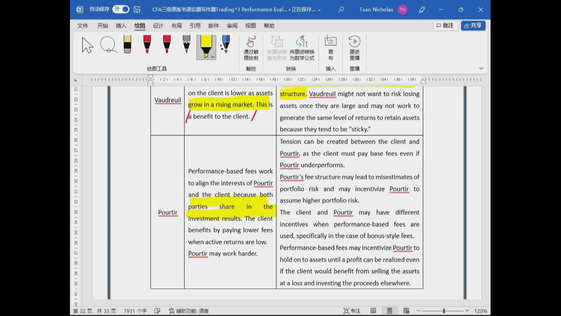Screen dimensions: 561x316
Task: Collapse the ribbon with the chevron
Action: click(481, 68)
